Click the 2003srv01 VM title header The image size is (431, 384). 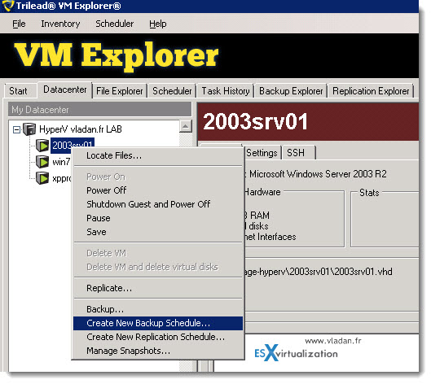[x=308, y=122]
